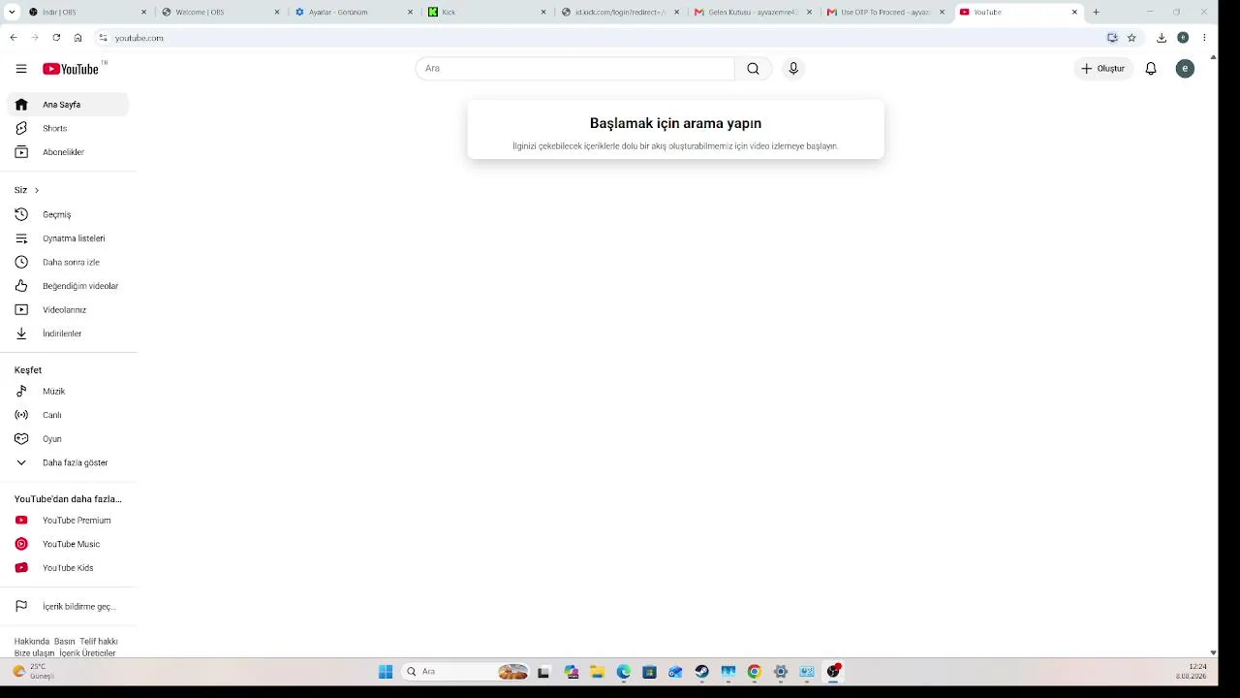Click the Müzik music note icon
The width and height of the screenshot is (1240, 698).
(x=21, y=392)
